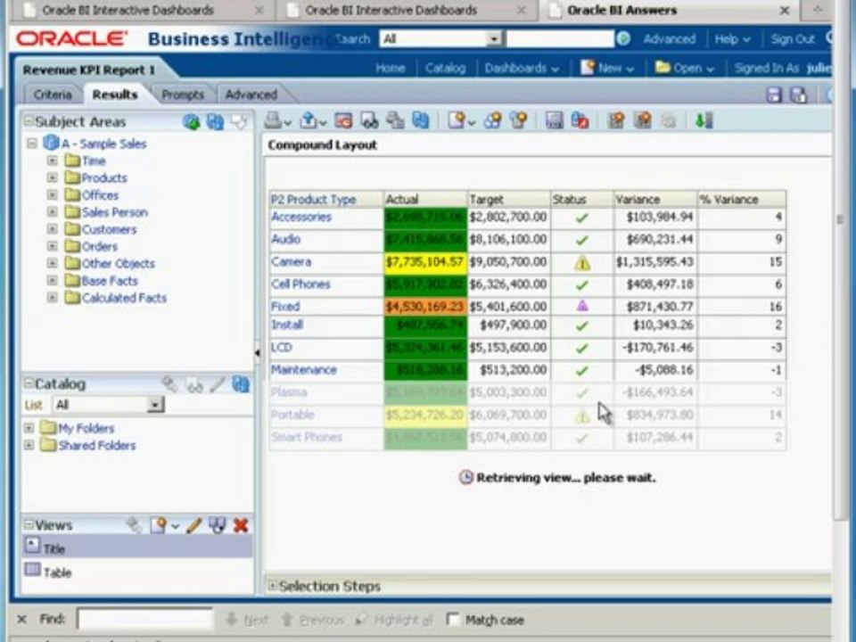This screenshot has height=642, width=856.
Task: Click the Save As disk icon
Action: tap(799, 95)
